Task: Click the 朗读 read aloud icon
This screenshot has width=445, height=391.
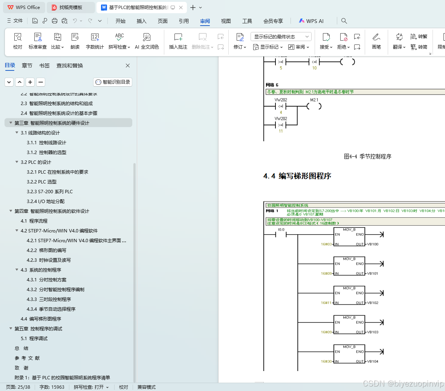Action: [x=75, y=41]
